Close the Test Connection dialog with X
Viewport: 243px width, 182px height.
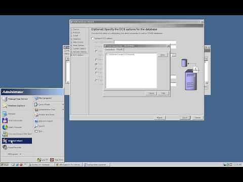click(x=168, y=46)
